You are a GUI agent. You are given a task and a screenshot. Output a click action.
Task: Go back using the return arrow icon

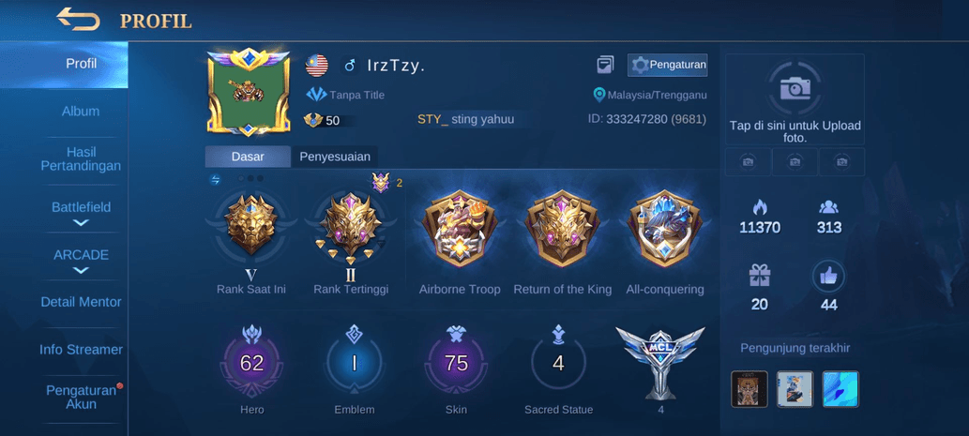78,19
